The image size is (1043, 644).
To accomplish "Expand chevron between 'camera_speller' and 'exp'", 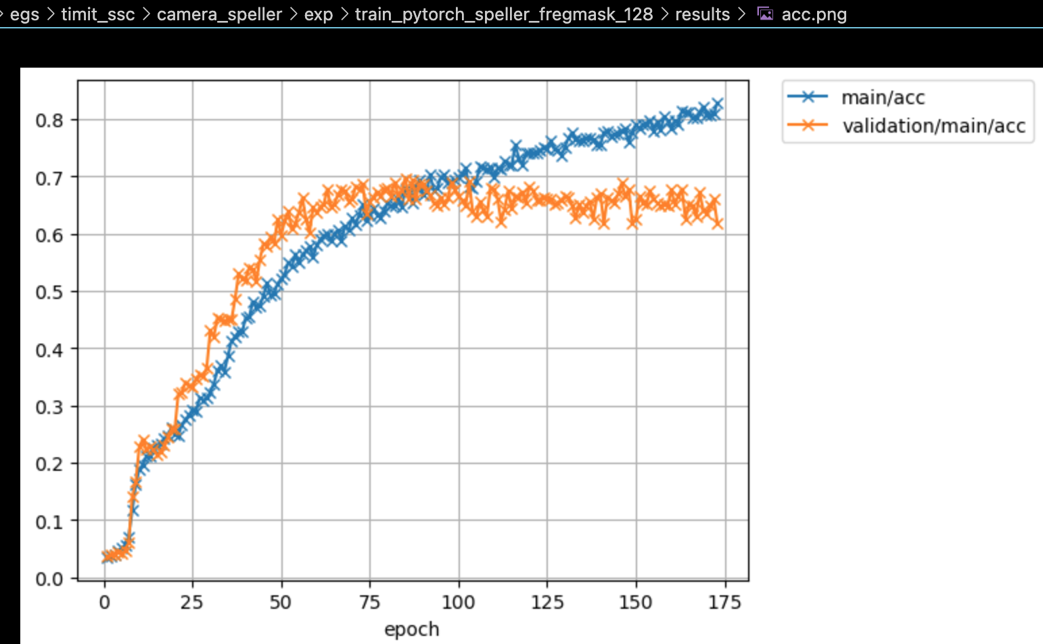I will click(x=294, y=14).
